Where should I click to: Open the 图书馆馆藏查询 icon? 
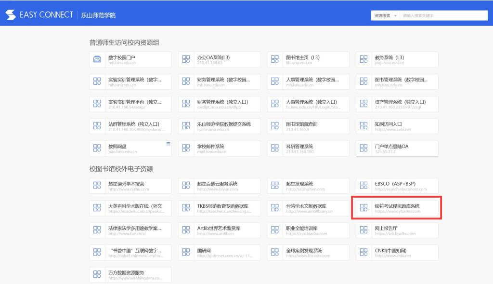click(x=275, y=126)
